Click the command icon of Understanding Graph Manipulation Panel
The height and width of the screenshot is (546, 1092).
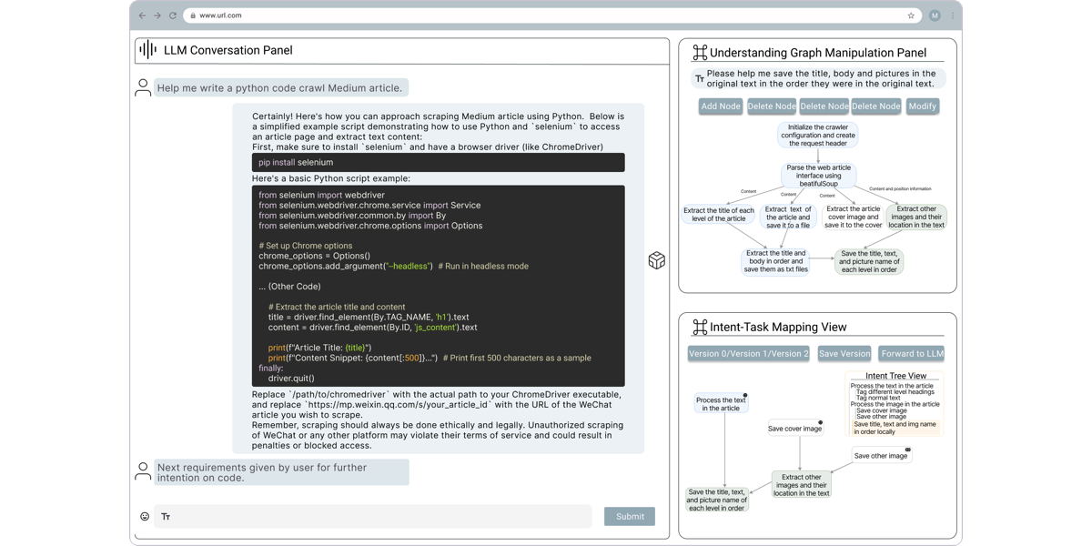click(x=700, y=53)
